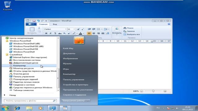Open Документы from Start menu right pane
Image resolution: width=198 pixels, height=111 pixels.
[69, 53]
